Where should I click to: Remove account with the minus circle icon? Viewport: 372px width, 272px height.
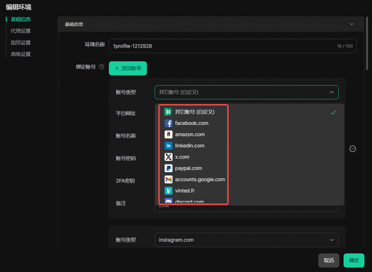(352, 149)
